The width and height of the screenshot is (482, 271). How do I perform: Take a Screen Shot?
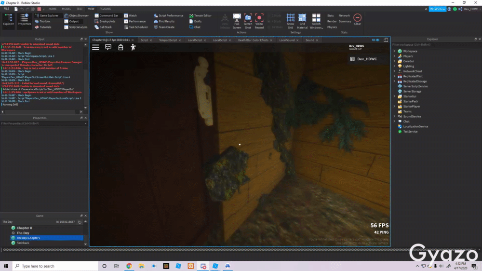[x=248, y=21]
